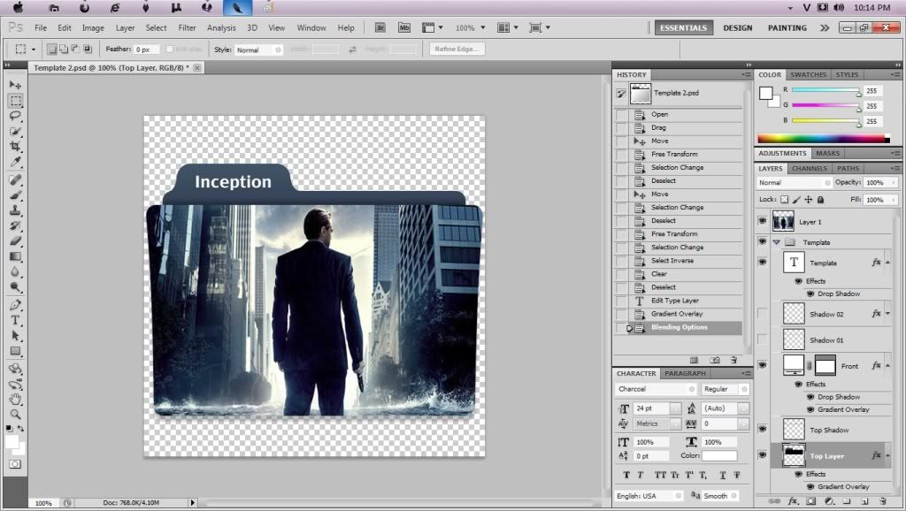Select the Gradient tool
The width and height of the screenshot is (906, 511).
[15, 256]
